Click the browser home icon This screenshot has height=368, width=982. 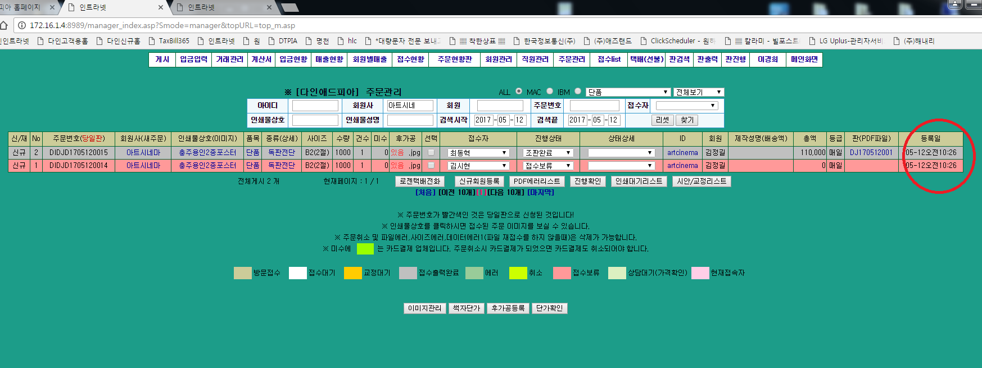[x=4, y=25]
